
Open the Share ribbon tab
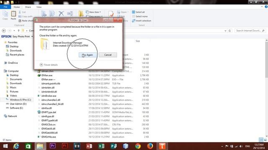click(x=28, y=7)
